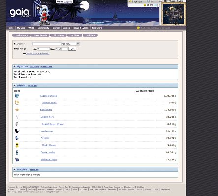Select the Sell Item tab
This screenshot has width=218, height=196.
point(91,35)
